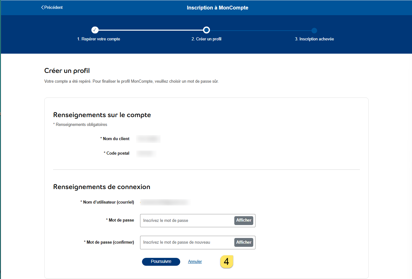Click the Annuler link
Viewport: 412px width, 279px height.
195,262
